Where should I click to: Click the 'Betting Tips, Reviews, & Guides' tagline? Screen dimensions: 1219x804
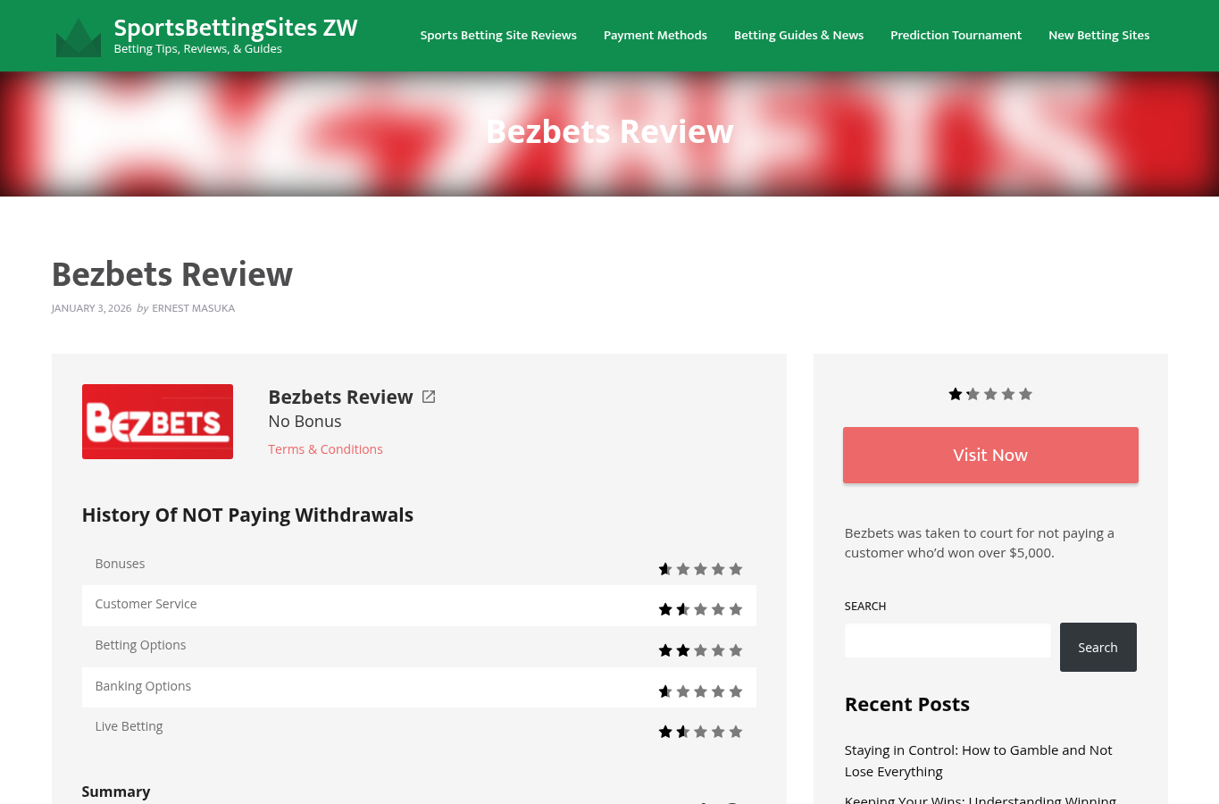197,49
